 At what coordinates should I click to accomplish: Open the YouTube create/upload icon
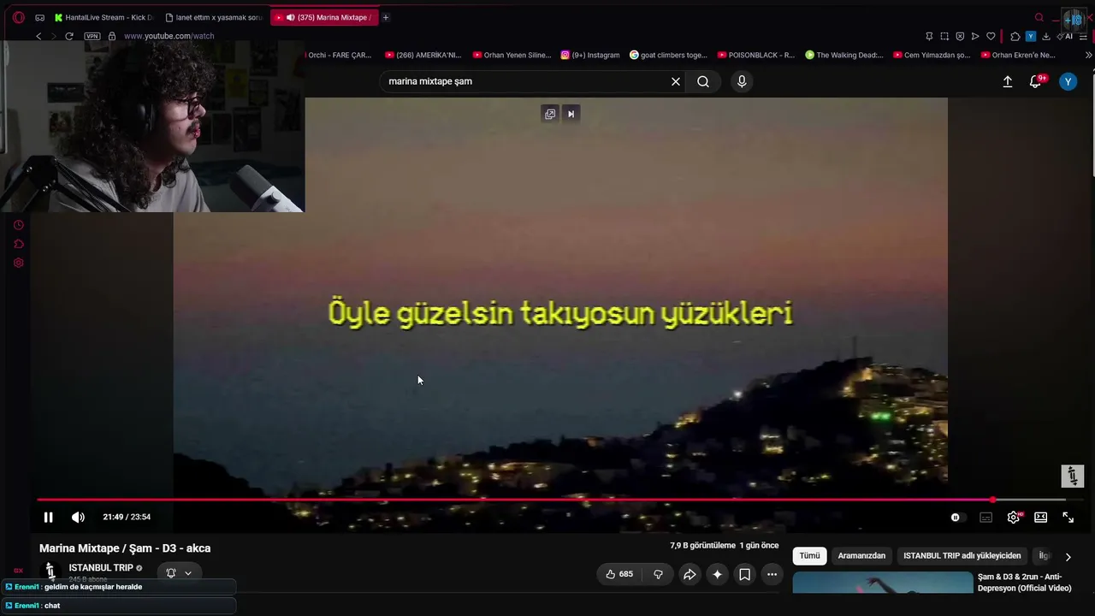coord(1008,81)
